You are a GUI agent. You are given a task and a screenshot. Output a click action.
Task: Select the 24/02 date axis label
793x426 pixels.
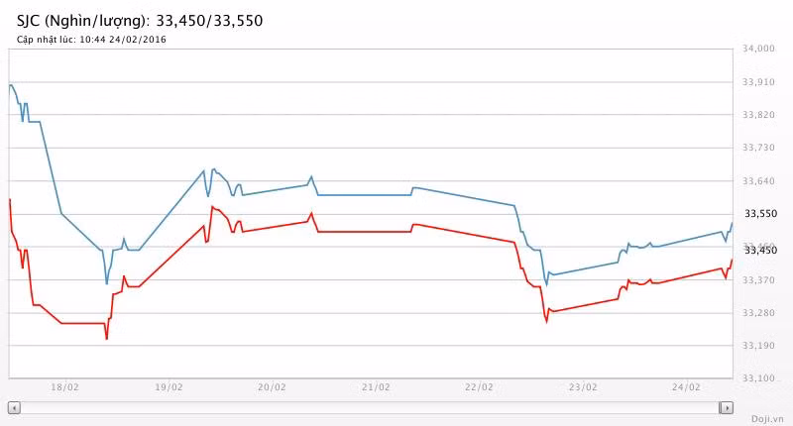(x=686, y=387)
